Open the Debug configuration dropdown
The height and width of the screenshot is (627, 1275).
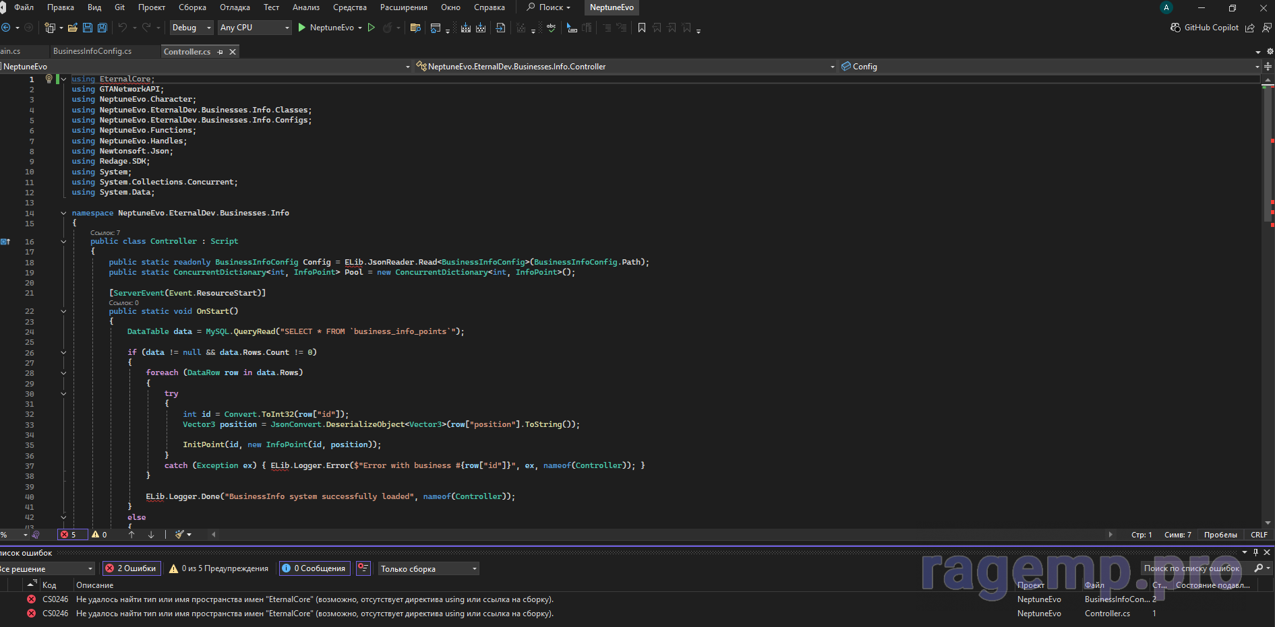tap(191, 28)
